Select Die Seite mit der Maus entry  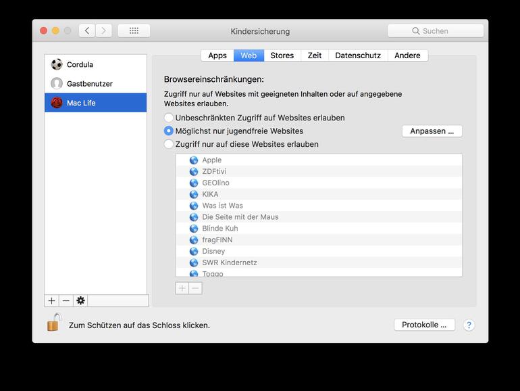point(319,217)
